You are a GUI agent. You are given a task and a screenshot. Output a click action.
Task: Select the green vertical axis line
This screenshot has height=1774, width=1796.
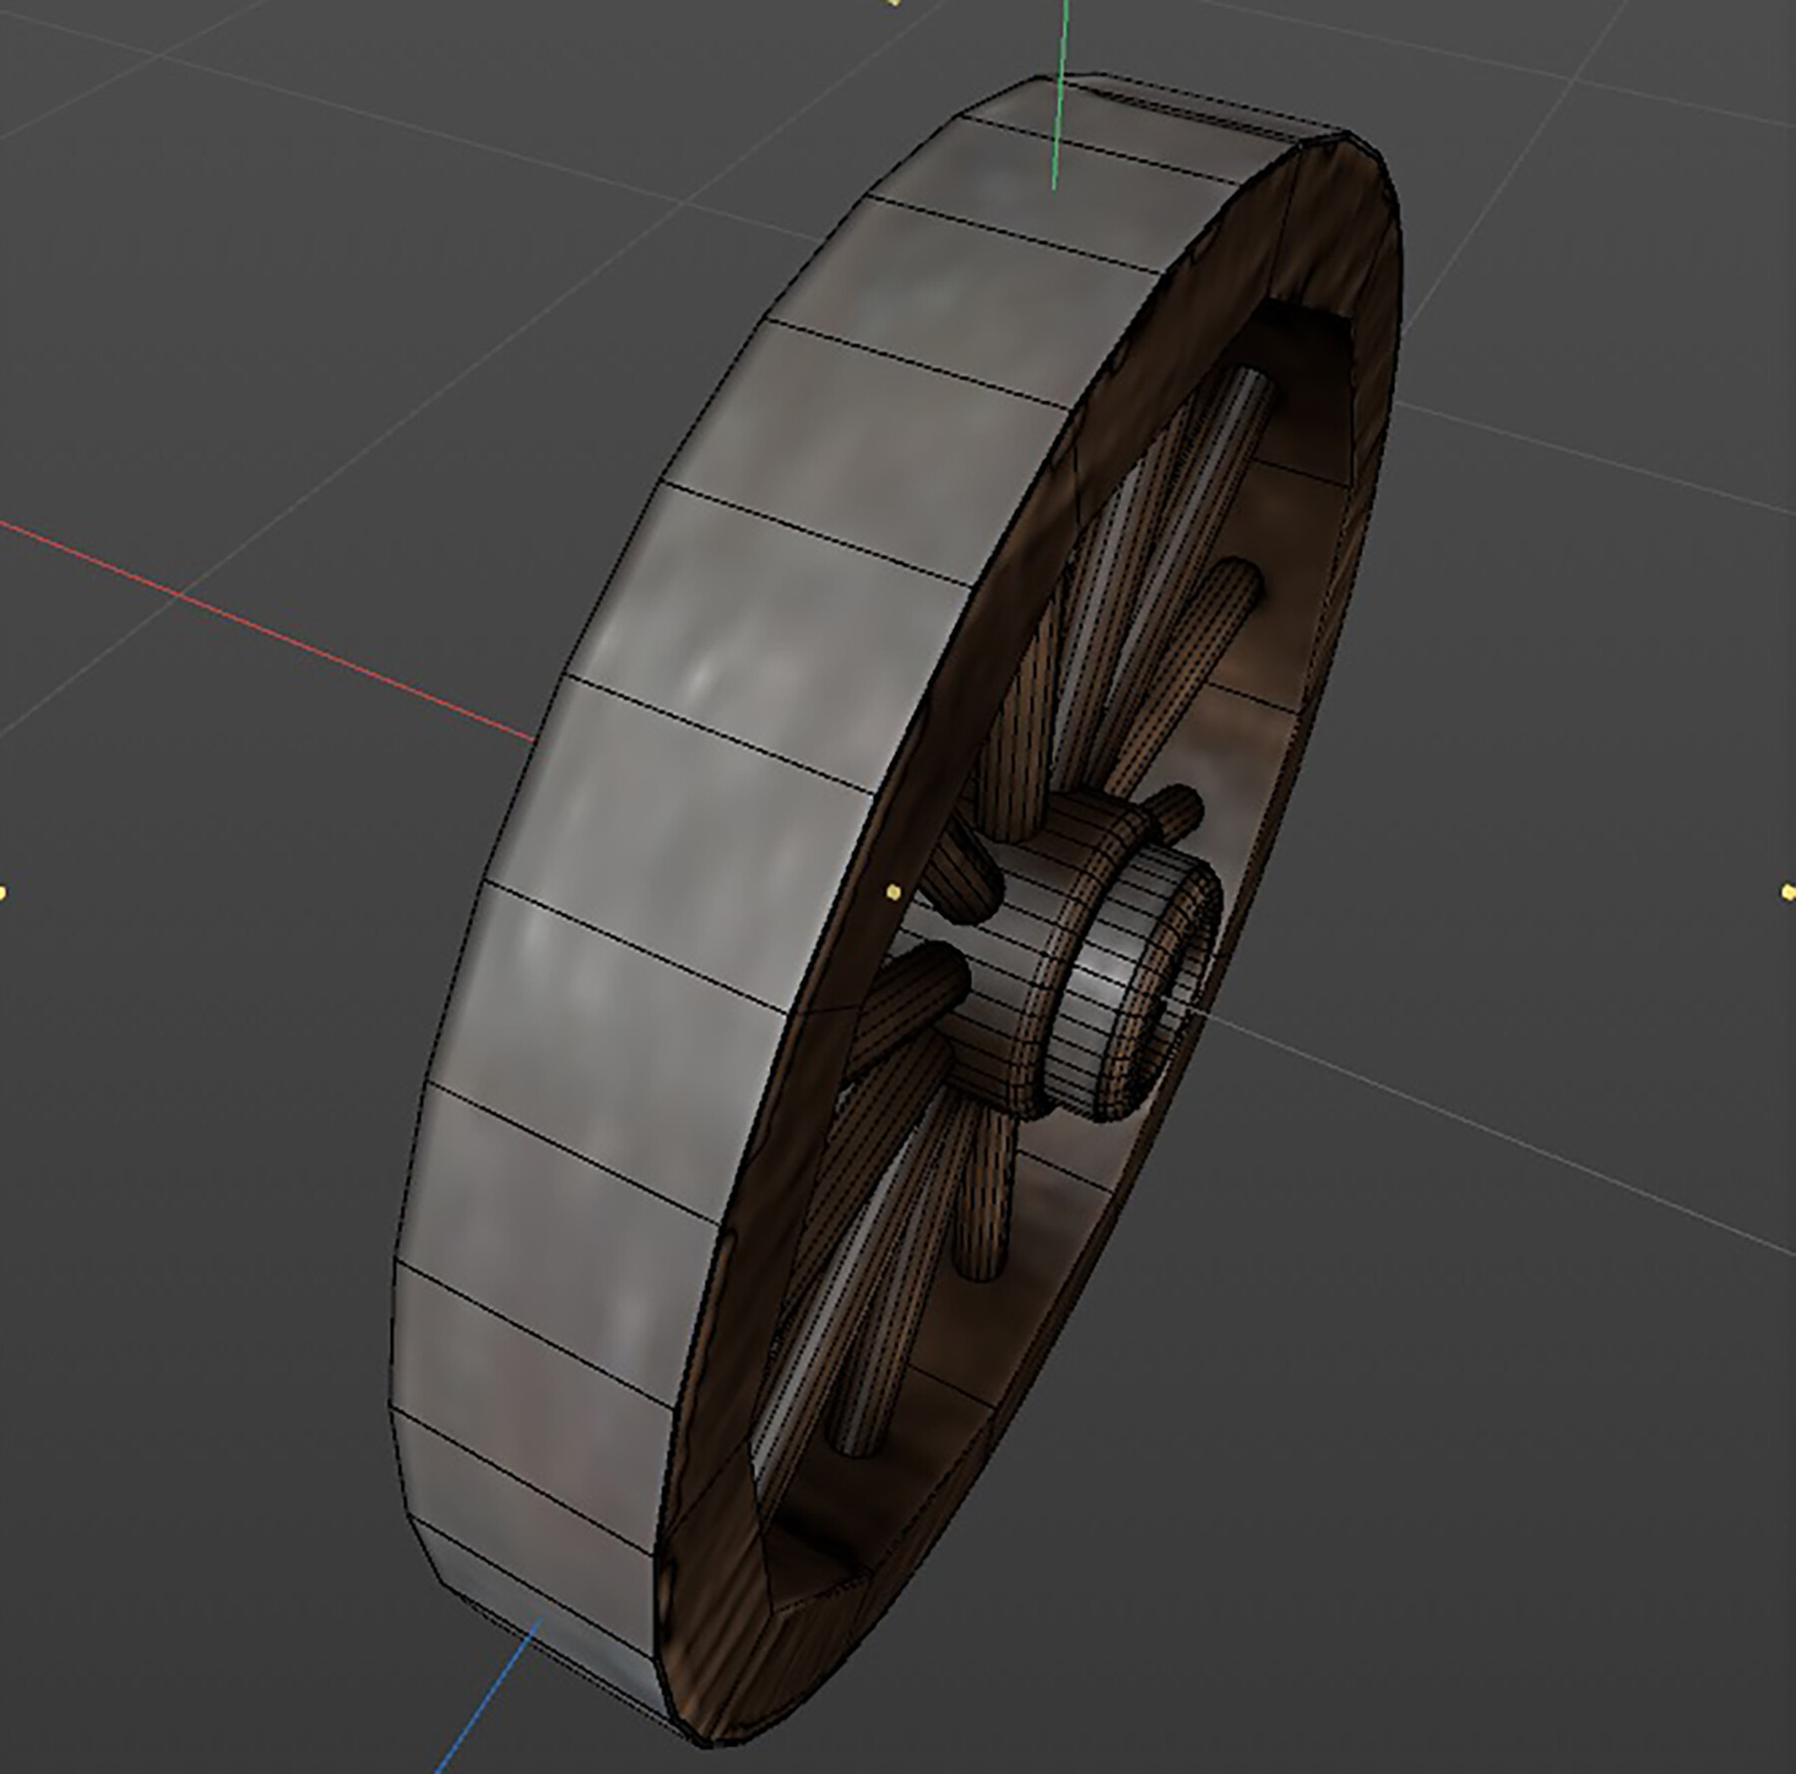click(x=1058, y=100)
